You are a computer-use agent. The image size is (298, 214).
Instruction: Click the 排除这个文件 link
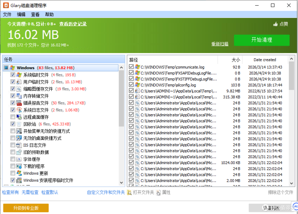pyautogui.click(x=281, y=192)
